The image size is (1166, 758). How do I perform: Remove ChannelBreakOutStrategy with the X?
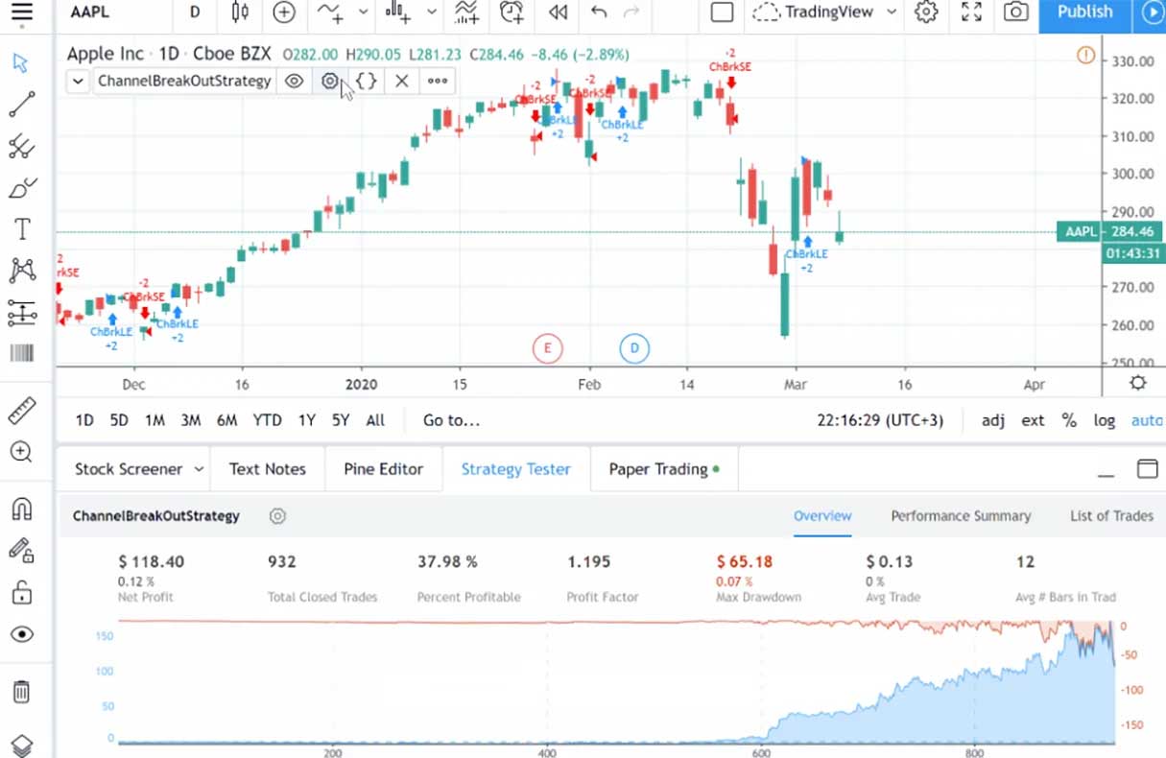click(401, 82)
